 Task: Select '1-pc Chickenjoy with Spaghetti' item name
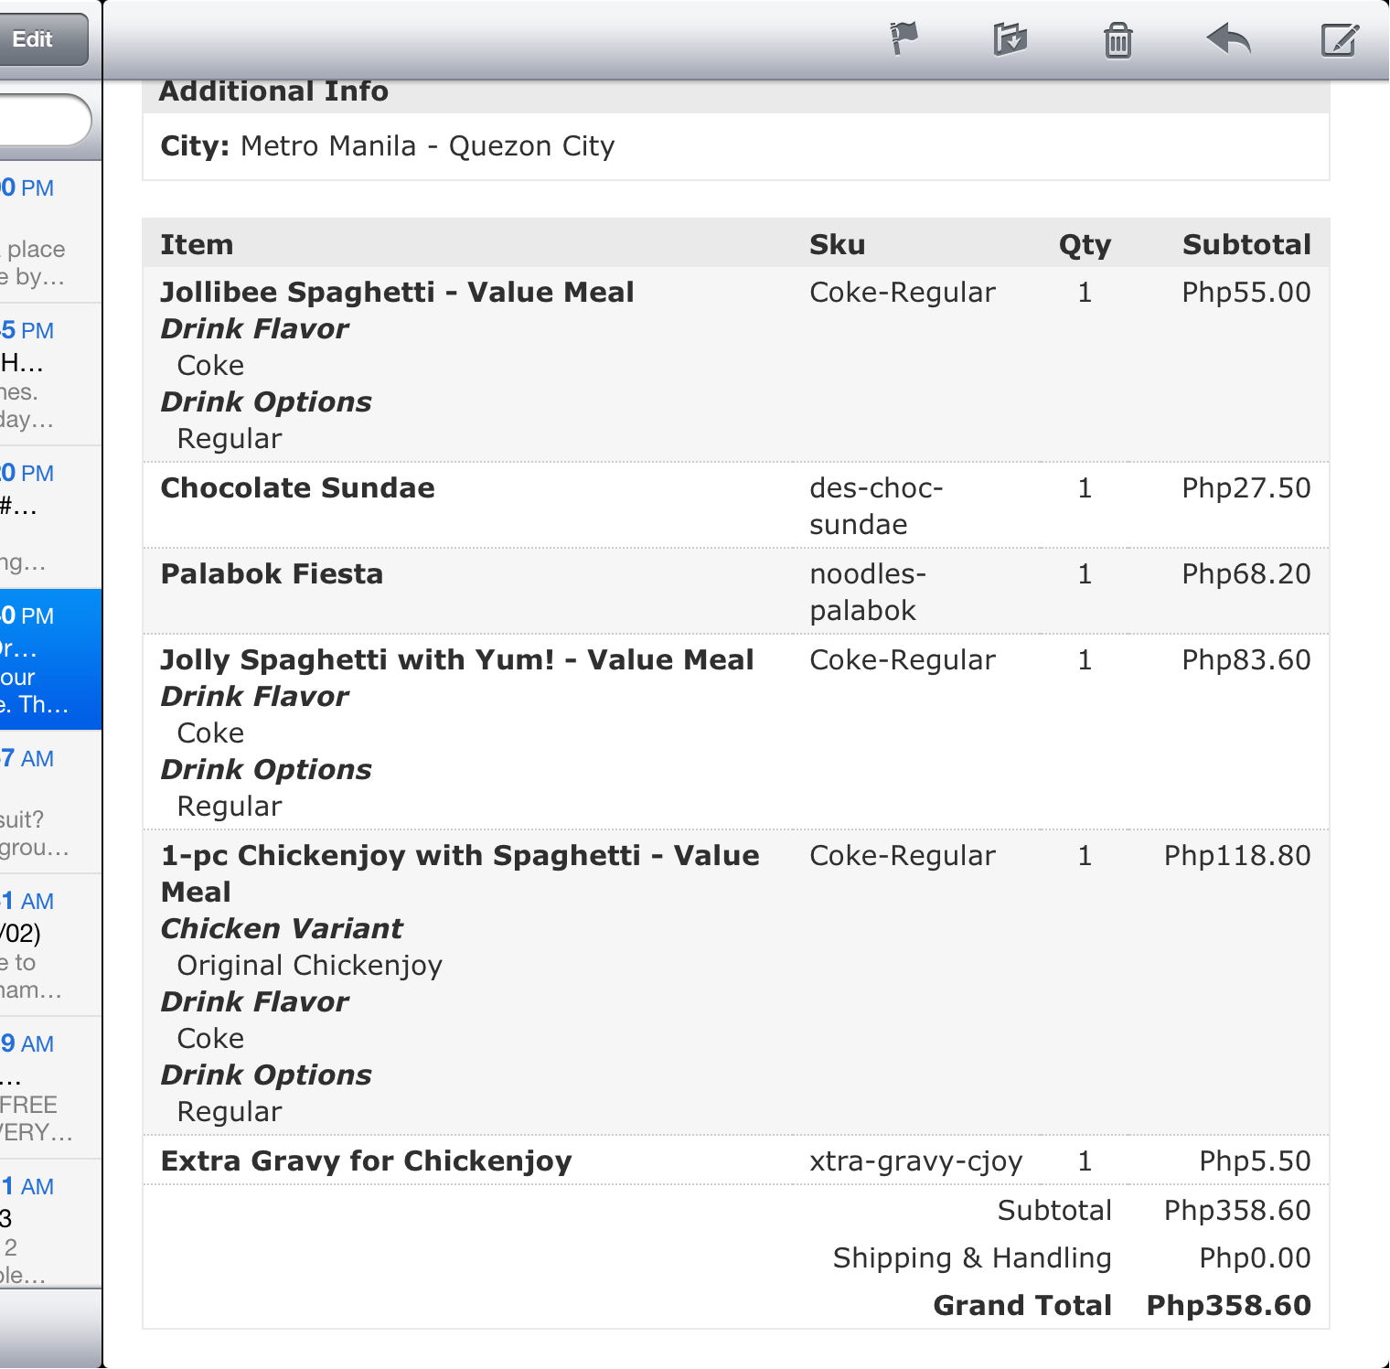click(460, 873)
